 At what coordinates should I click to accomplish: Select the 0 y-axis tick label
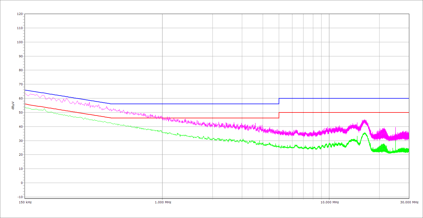21,183
